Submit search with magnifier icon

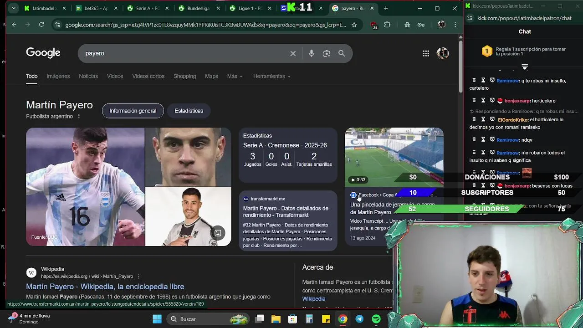tap(342, 53)
